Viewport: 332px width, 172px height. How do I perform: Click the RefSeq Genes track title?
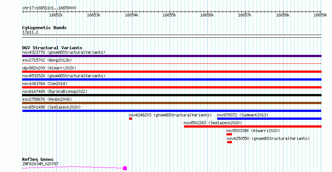pos(38,159)
